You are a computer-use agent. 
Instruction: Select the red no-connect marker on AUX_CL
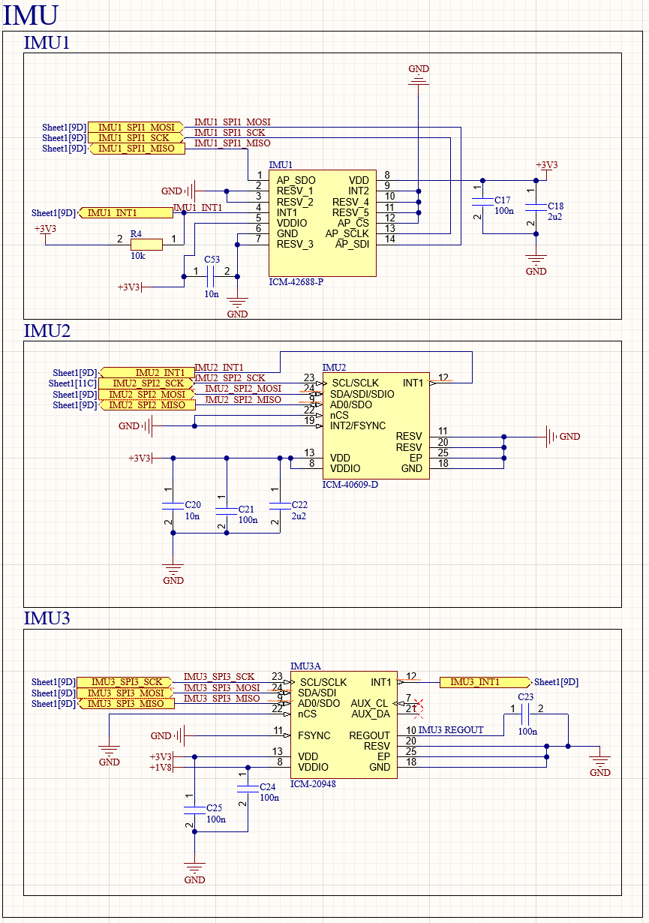click(420, 704)
